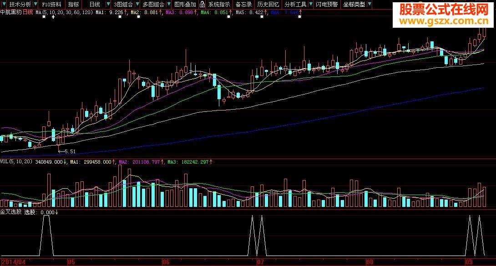Screen dimensions: 496x266
Task: Expand the dropdown arrow after 多图组合
Action: point(169,4)
